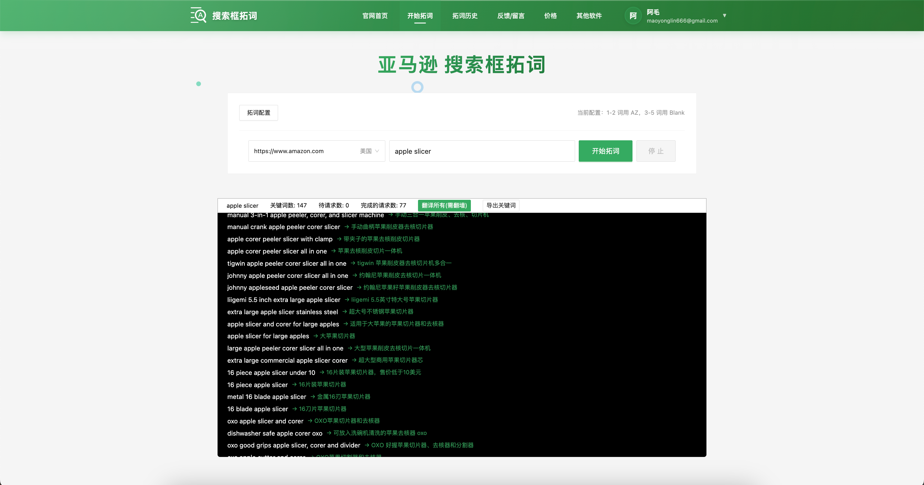Expand the account dropdown arrow
The image size is (924, 485).
tap(724, 15)
